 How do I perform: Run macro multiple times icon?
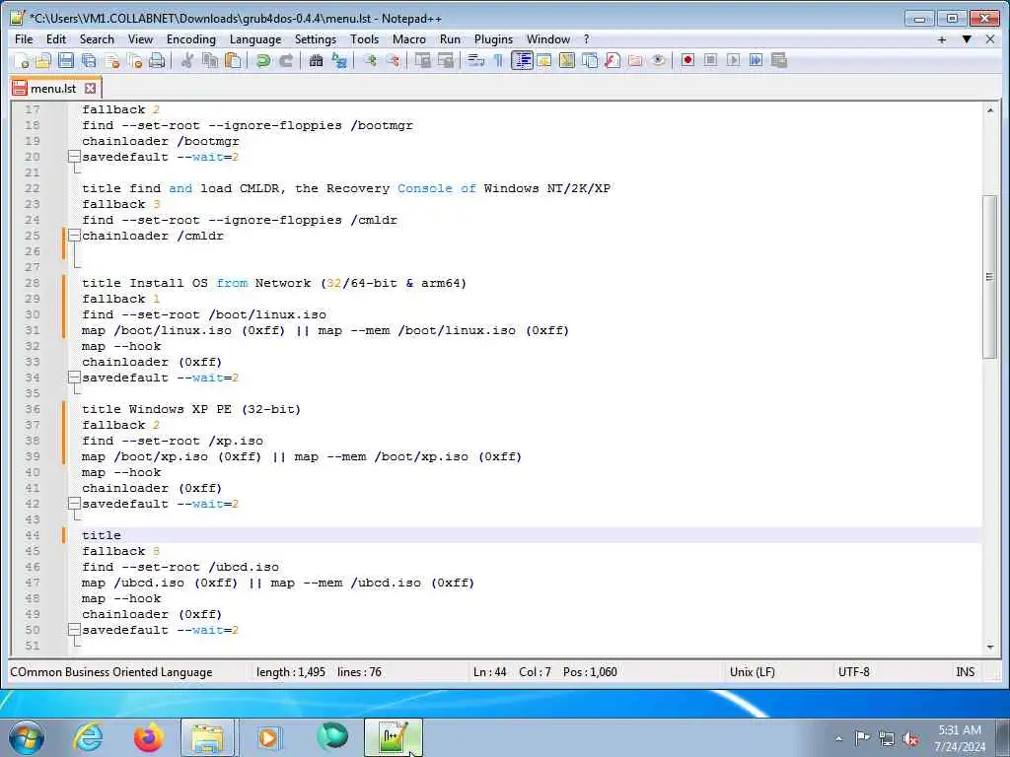(x=757, y=60)
